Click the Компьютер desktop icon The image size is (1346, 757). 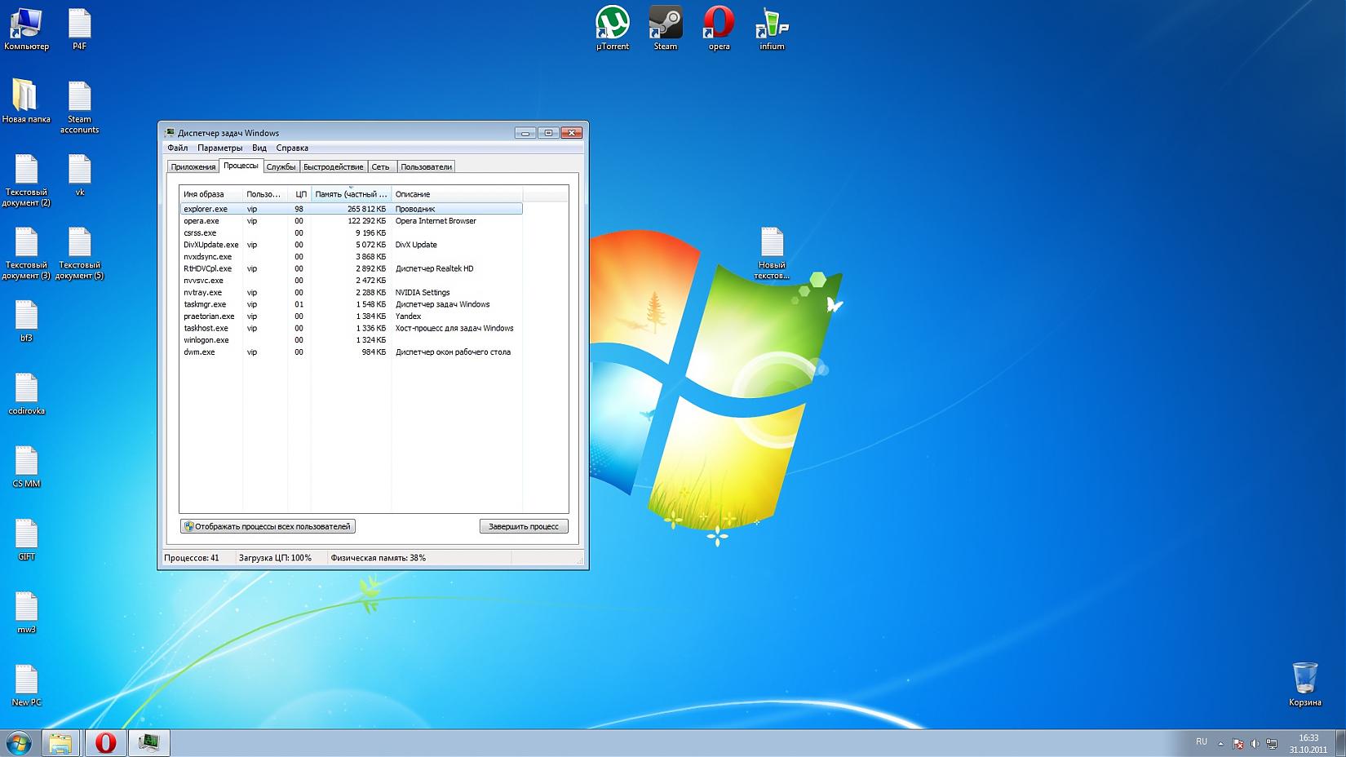point(26,24)
